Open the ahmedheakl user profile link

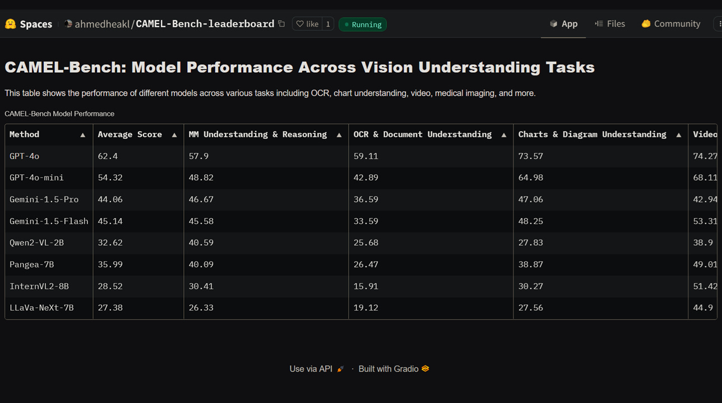102,24
